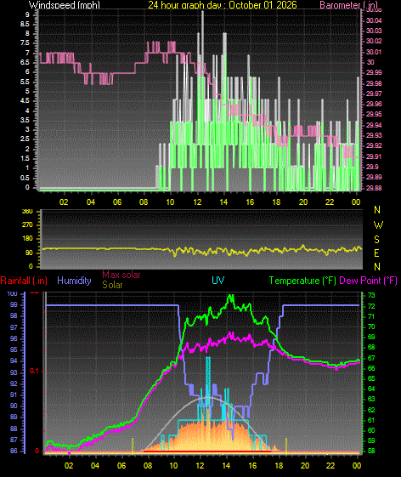Click the "180" degrees axis value

[27, 239]
